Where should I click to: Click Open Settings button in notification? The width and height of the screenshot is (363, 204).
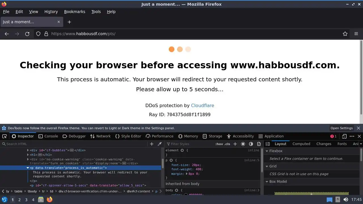(341, 128)
